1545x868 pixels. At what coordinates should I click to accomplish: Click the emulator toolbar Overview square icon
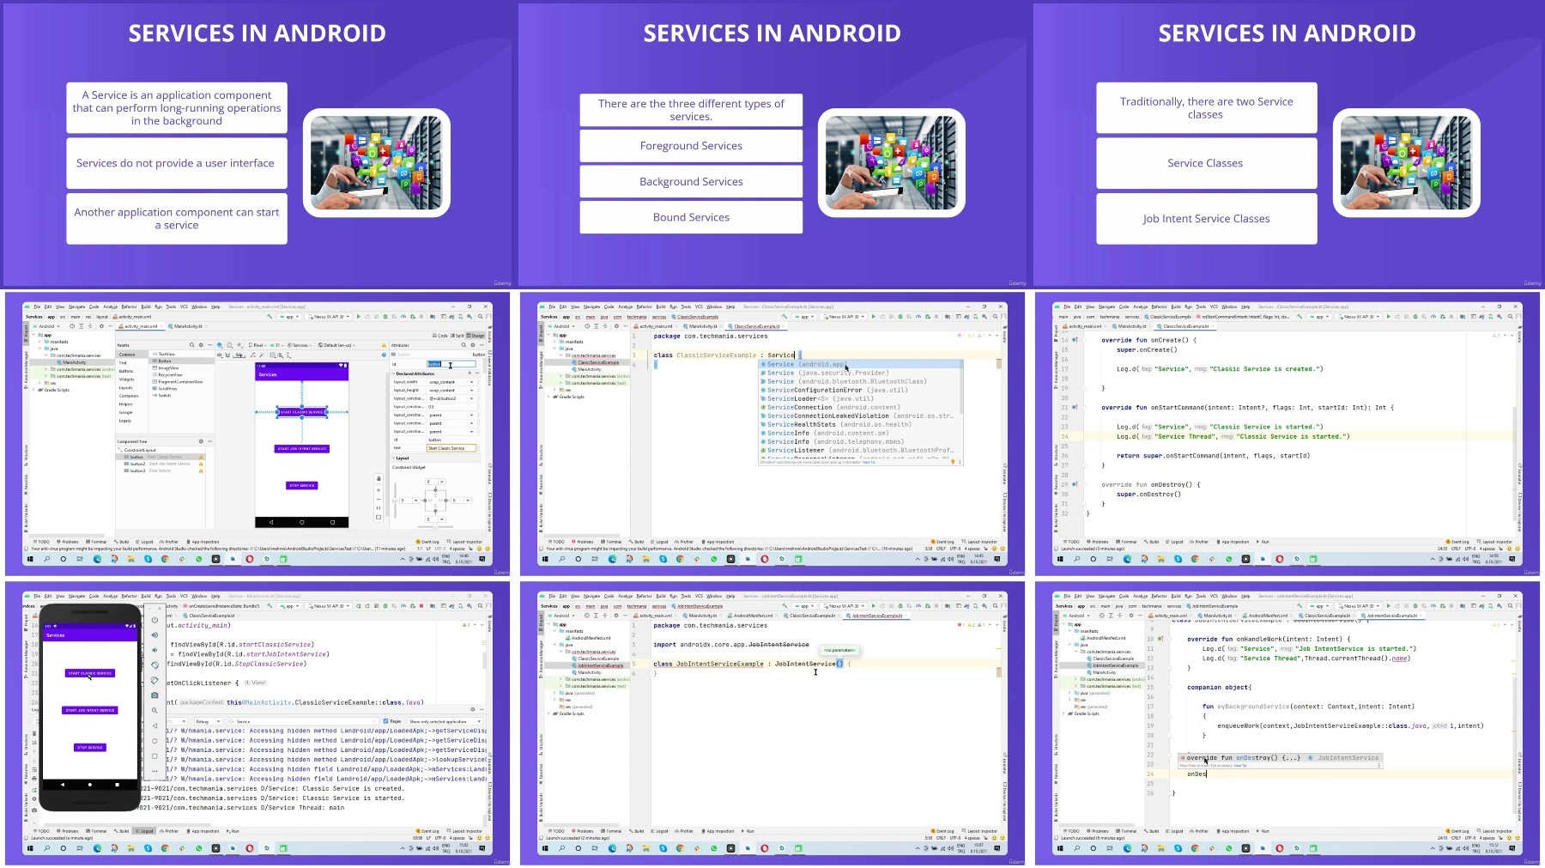coord(154,756)
